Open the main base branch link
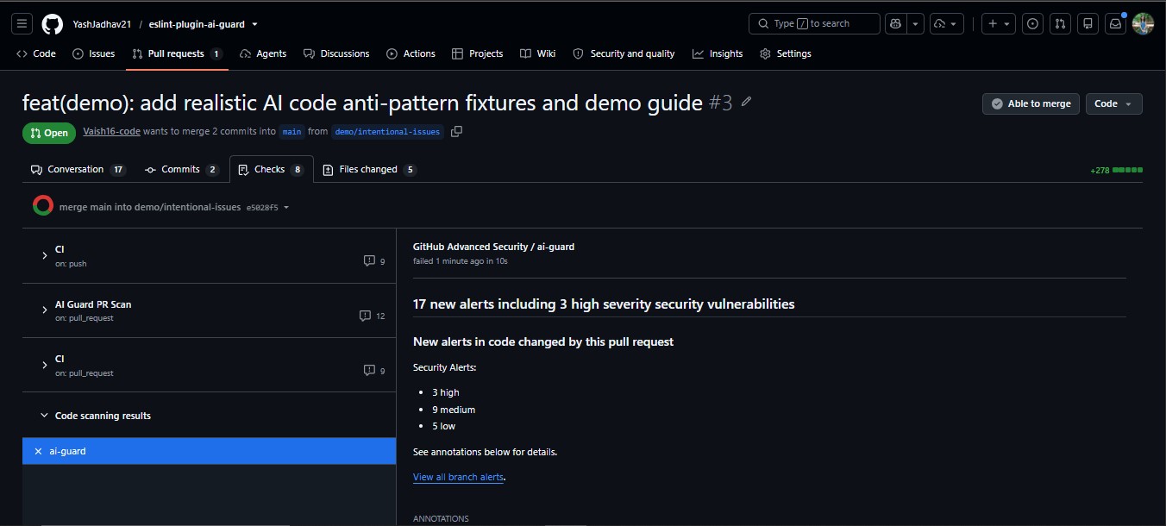The image size is (1166, 526). pos(292,132)
